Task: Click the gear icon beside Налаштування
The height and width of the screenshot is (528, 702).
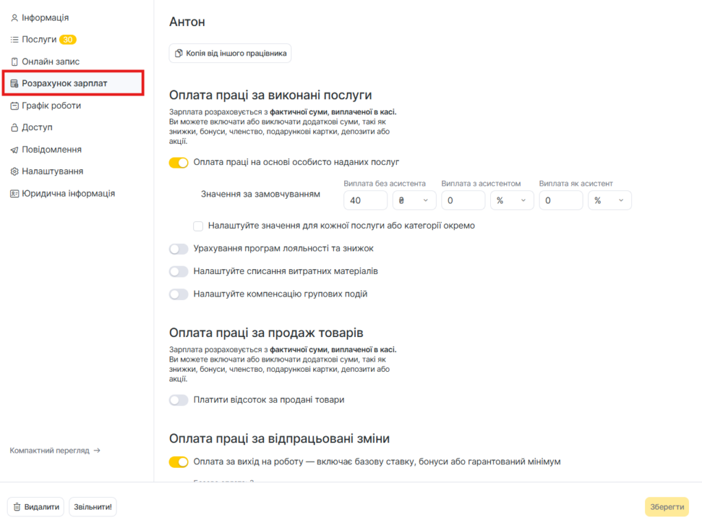Action: 14,172
